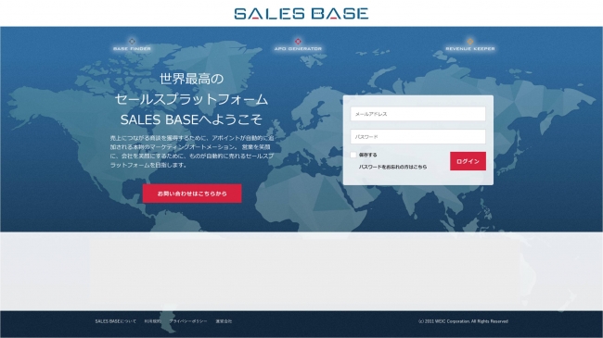Open the プライバシーポリシー footer link
The image size is (603, 338).
(188, 321)
